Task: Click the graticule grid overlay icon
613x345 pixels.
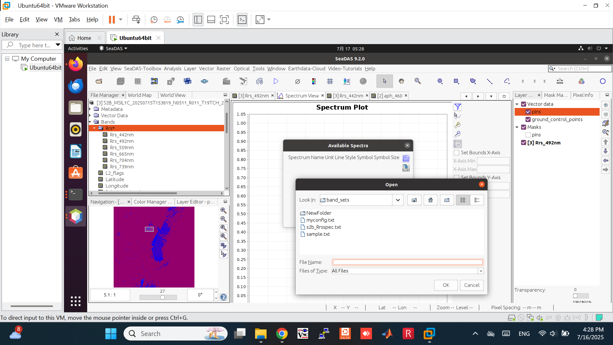Action: 330,81
